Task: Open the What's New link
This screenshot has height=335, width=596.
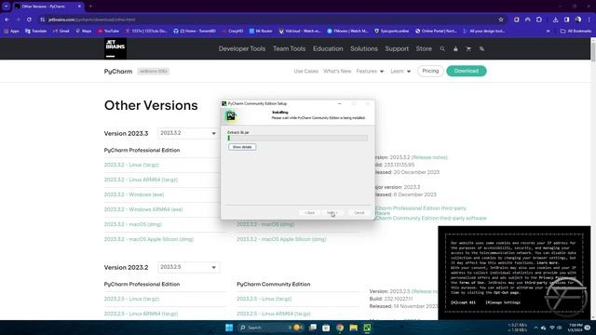Action: [x=337, y=71]
